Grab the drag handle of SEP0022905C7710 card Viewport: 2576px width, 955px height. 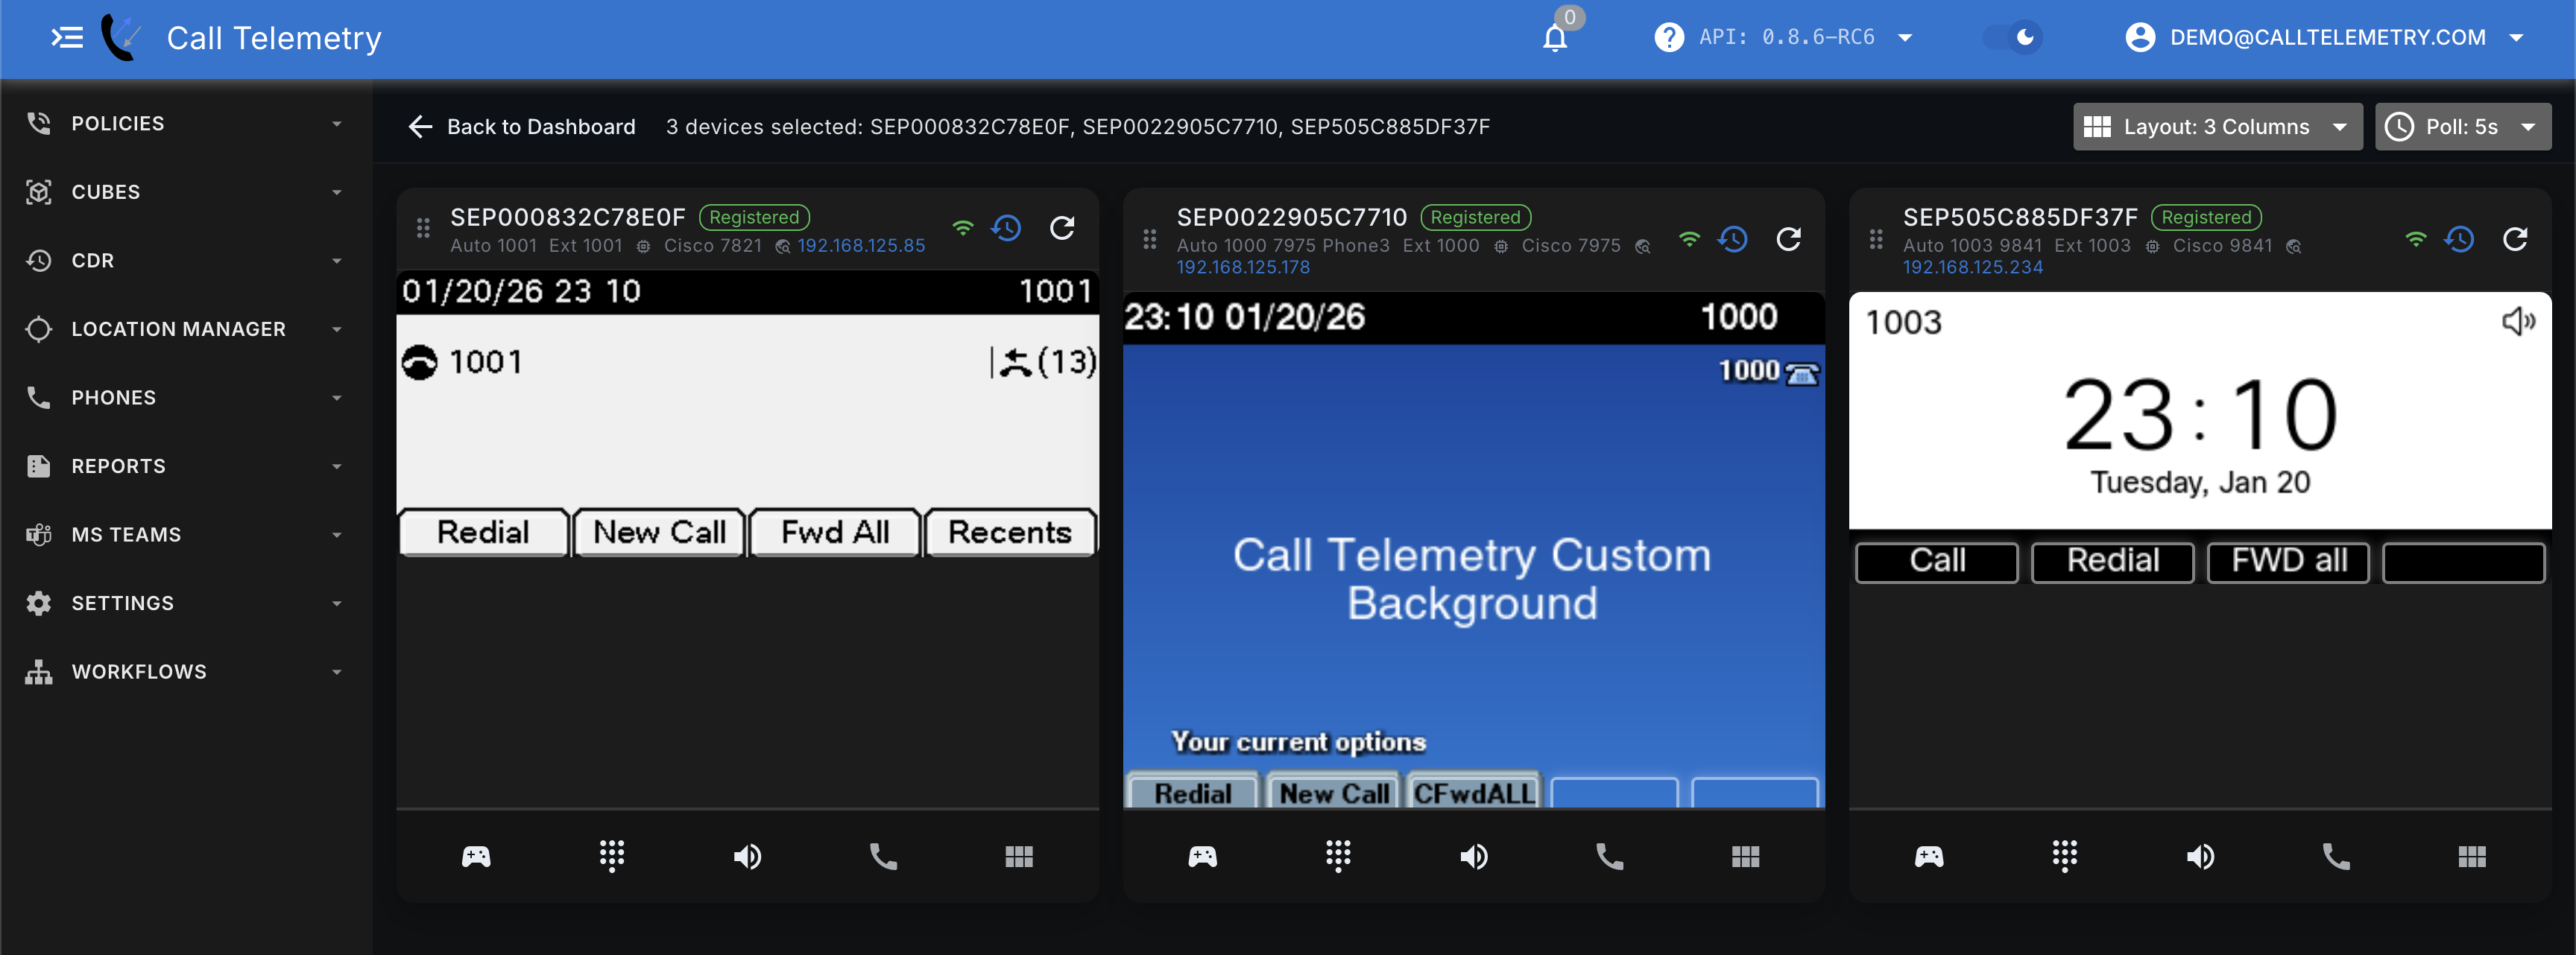point(1149,240)
